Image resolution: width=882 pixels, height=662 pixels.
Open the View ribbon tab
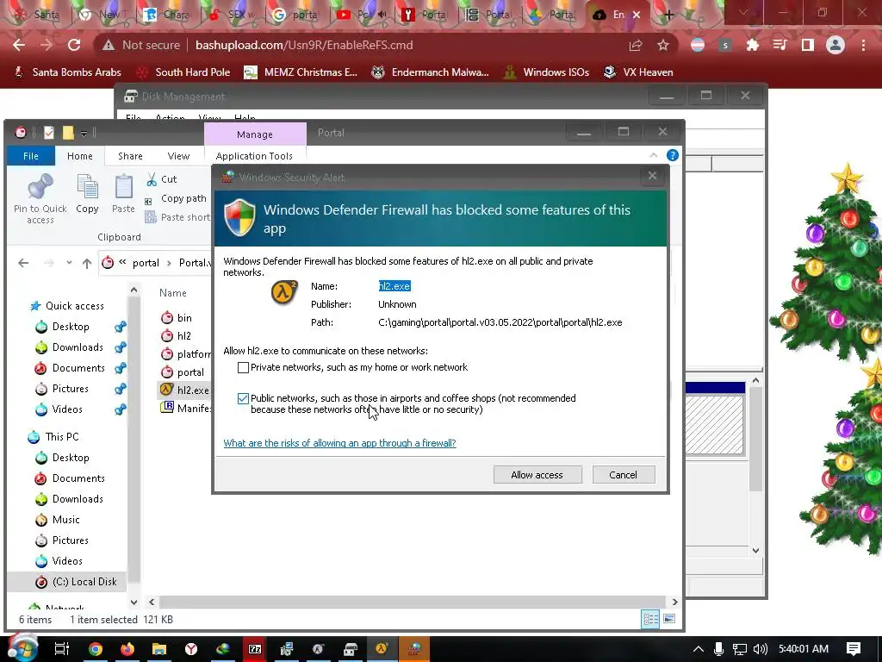tap(178, 156)
